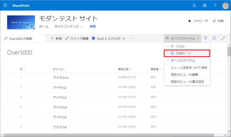231x137 pixels.
Task: Open the help question mark
Action: [215, 5]
